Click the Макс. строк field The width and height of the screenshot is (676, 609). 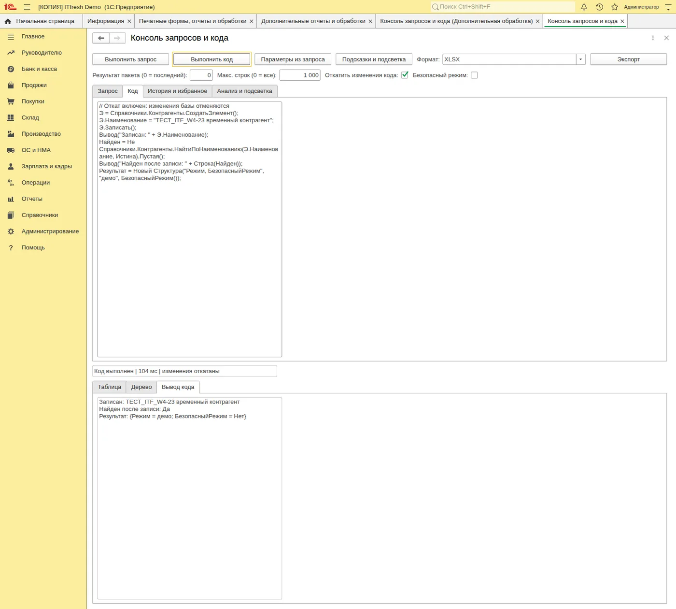[x=300, y=75]
